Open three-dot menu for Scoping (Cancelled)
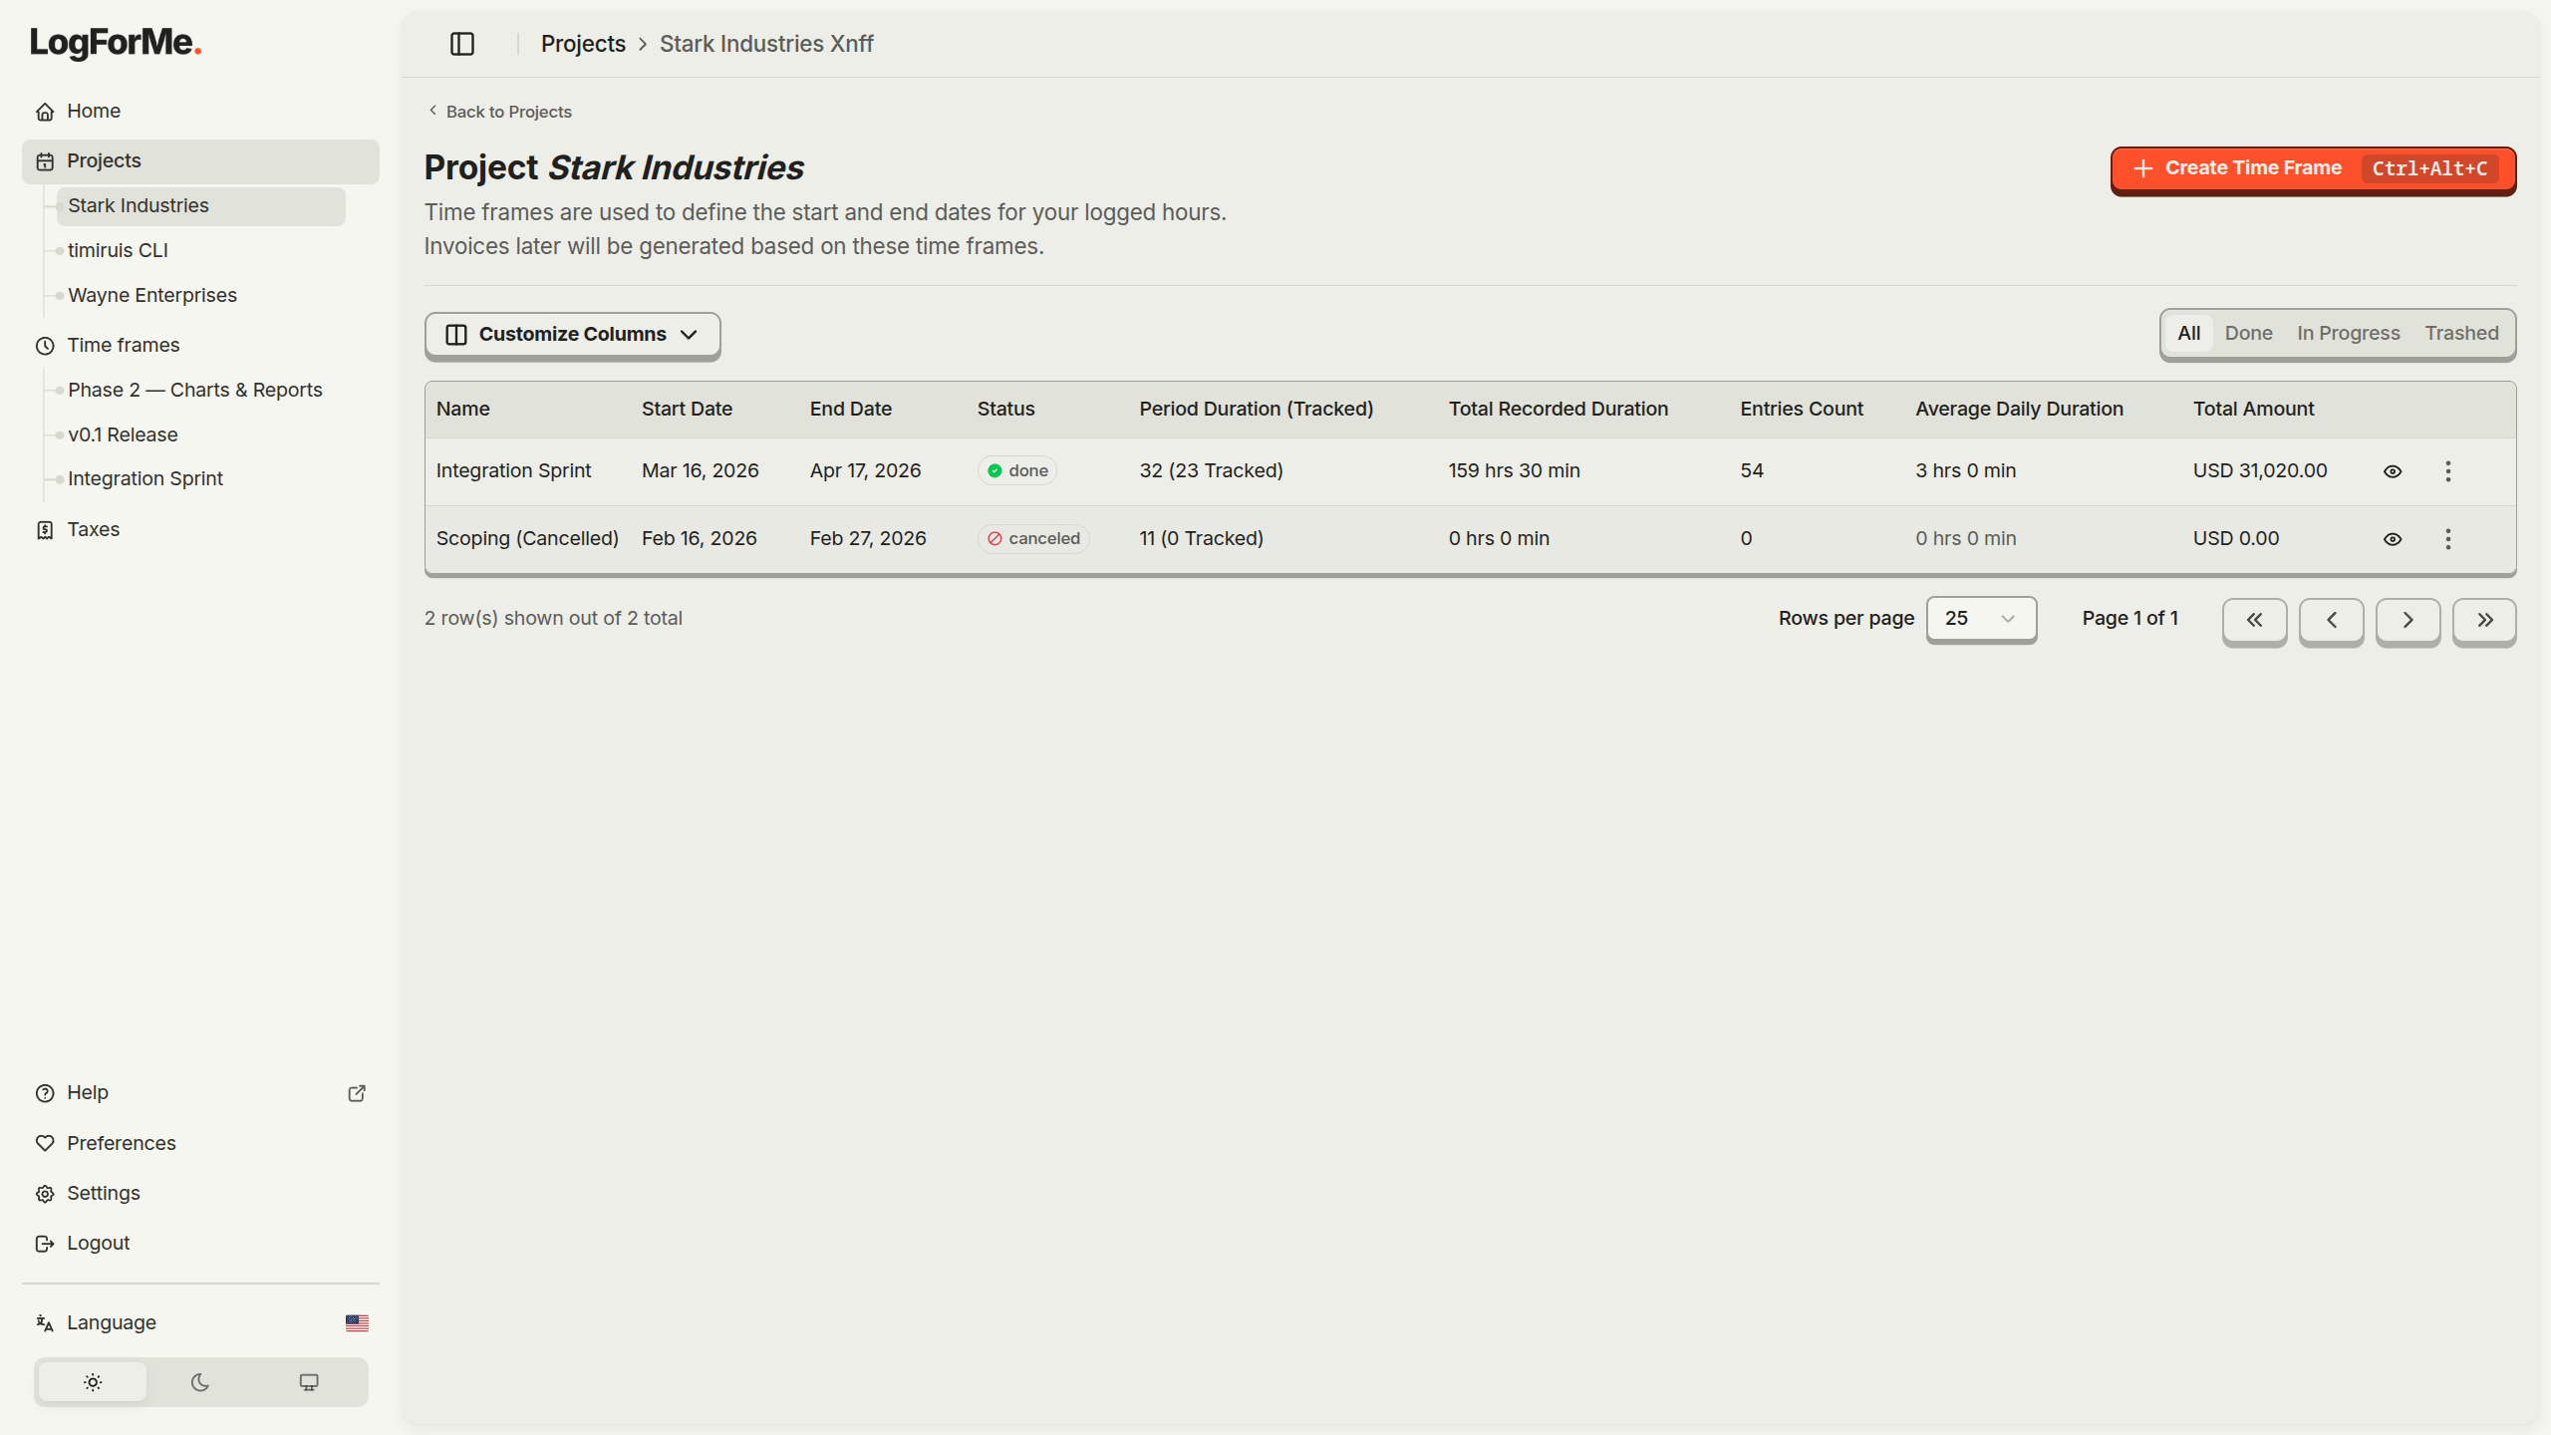2551x1435 pixels. tap(2447, 539)
